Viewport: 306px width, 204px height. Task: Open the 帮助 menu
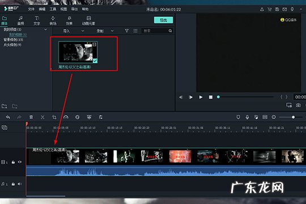[x=85, y=9]
